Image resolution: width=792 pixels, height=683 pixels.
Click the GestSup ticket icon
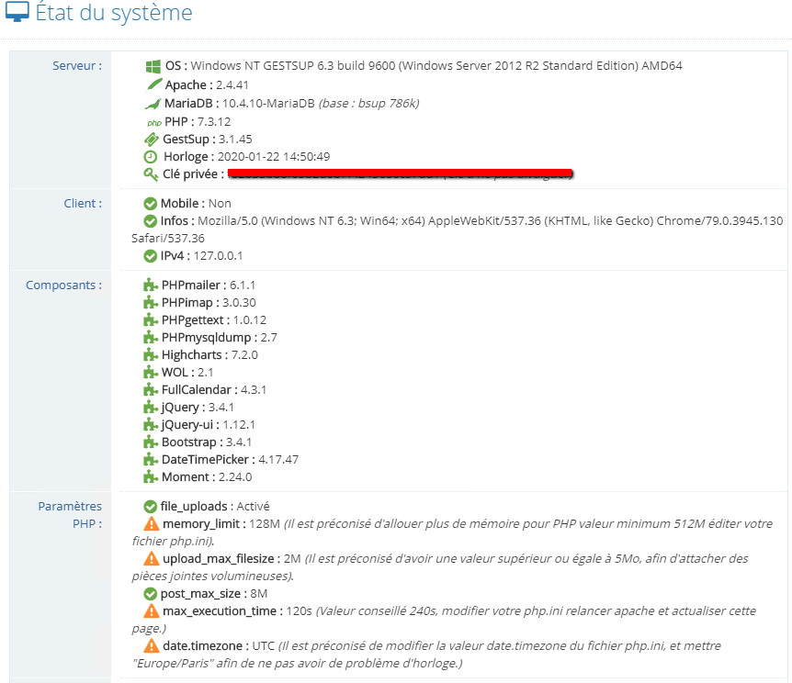click(x=152, y=139)
